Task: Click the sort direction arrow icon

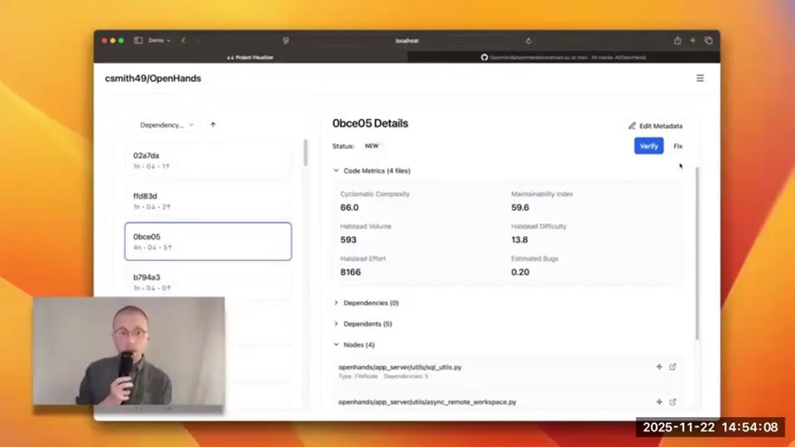Action: pyautogui.click(x=213, y=125)
